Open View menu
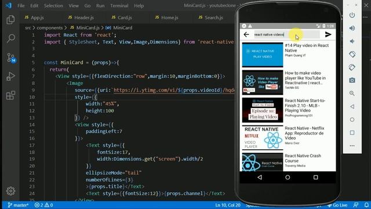The width and height of the screenshot is (371, 209). tap(74, 6)
